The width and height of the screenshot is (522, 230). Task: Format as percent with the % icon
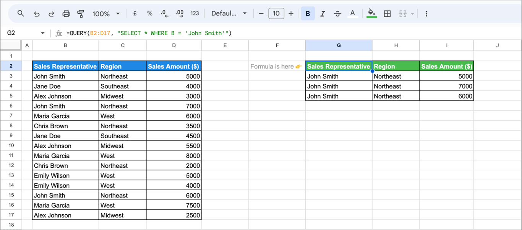(x=150, y=13)
